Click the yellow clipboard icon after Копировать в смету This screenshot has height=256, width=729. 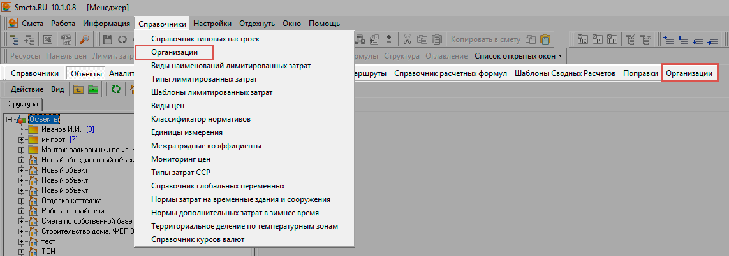pos(545,40)
